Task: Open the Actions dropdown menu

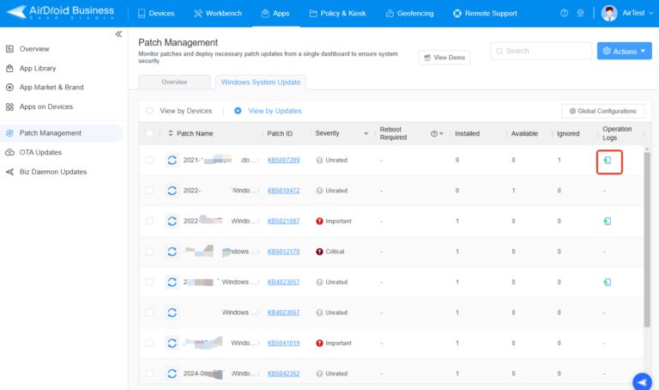Action: (624, 52)
